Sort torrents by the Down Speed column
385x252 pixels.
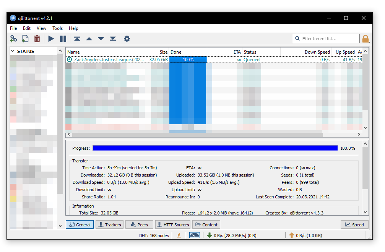[x=306, y=52]
